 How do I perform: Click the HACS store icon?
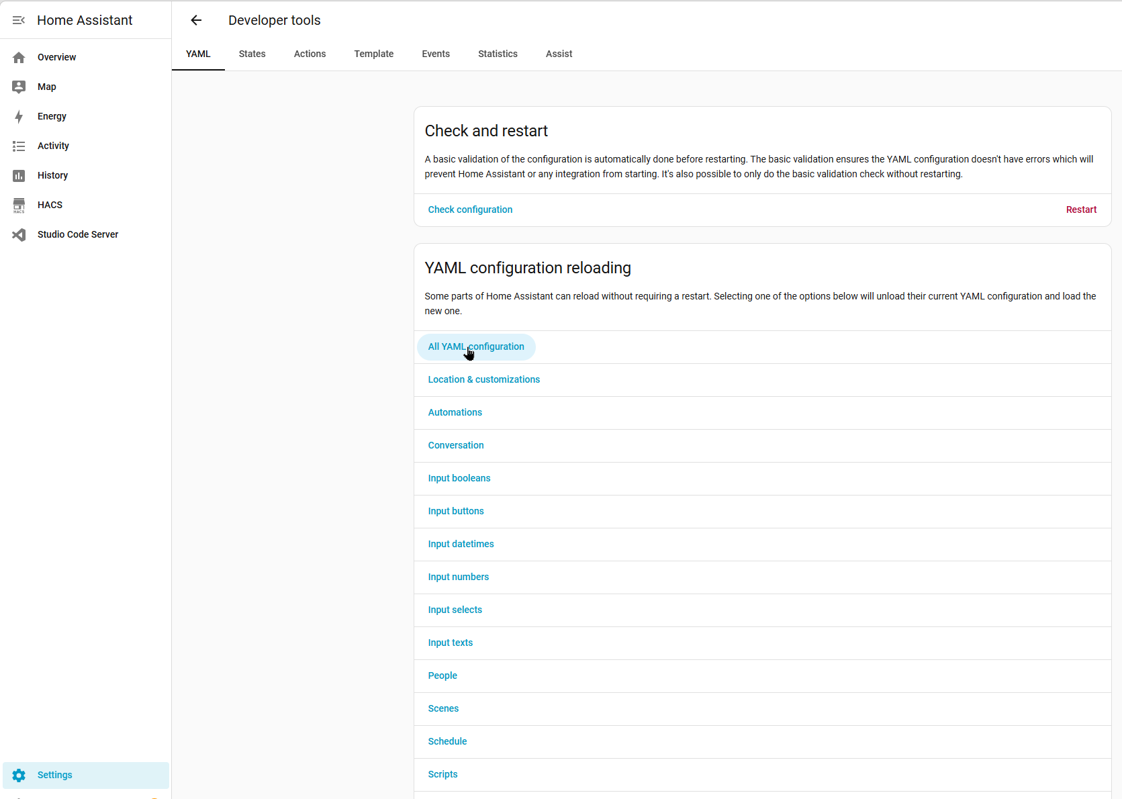click(19, 205)
